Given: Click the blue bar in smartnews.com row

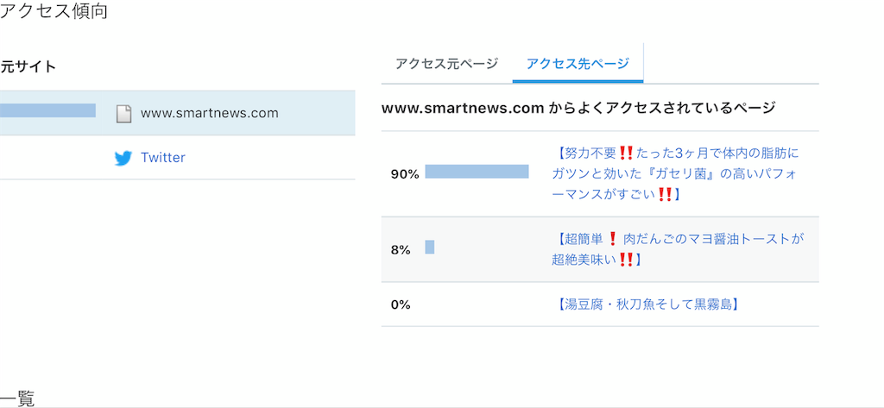Looking at the screenshot, I should click(47, 110).
